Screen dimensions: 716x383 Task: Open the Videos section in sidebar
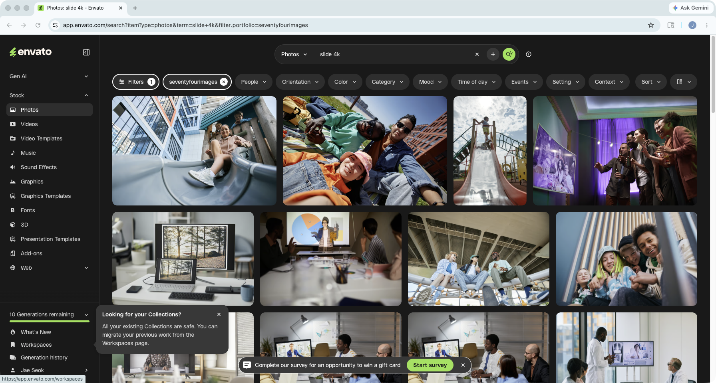(x=49, y=124)
